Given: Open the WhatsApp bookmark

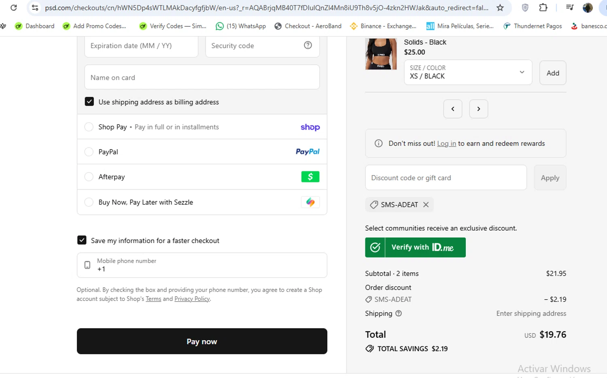Looking at the screenshot, I should click(241, 26).
